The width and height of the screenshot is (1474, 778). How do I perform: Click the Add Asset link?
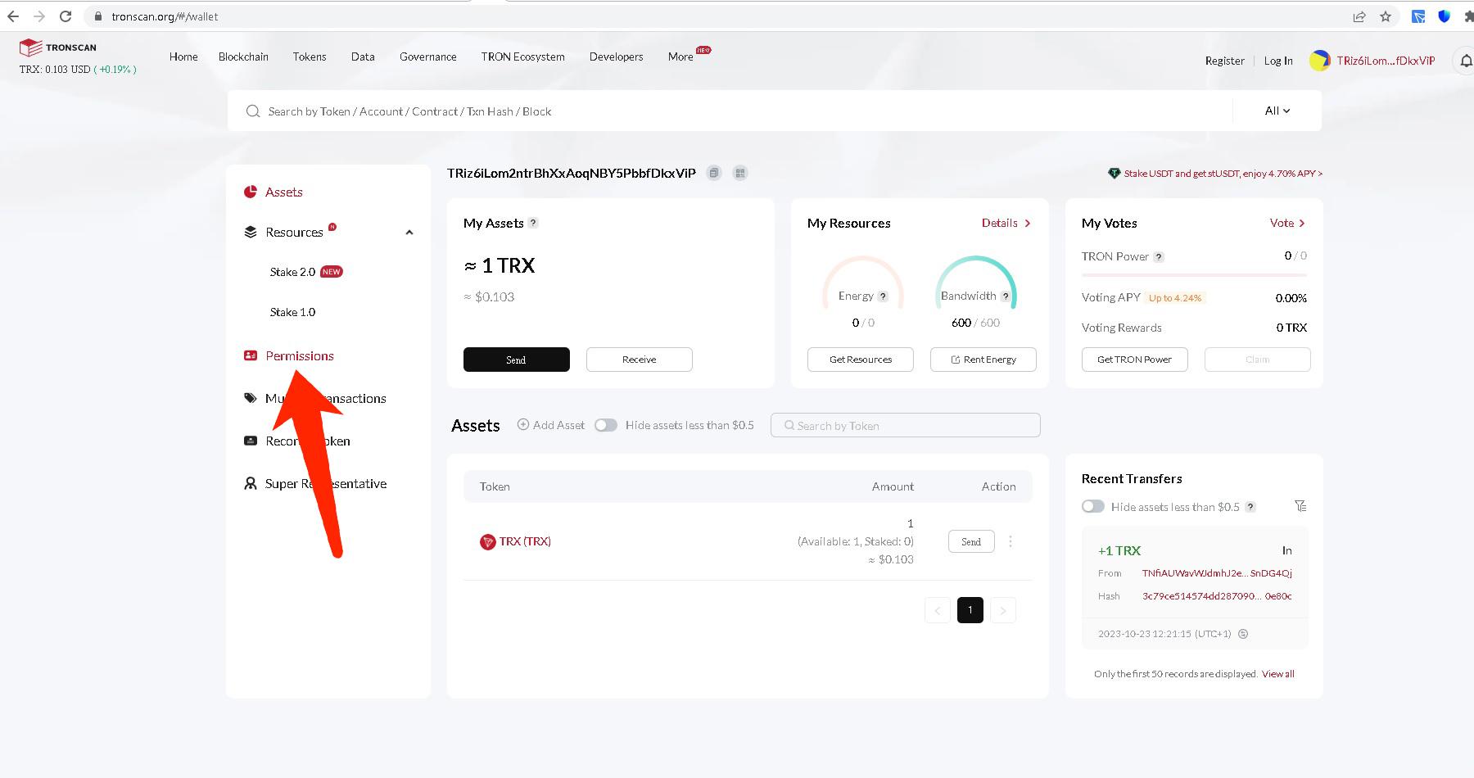pos(551,425)
